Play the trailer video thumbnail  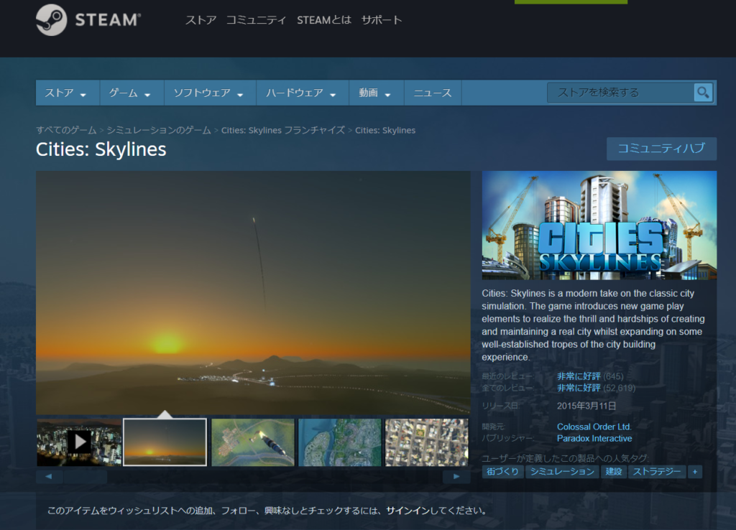point(79,442)
